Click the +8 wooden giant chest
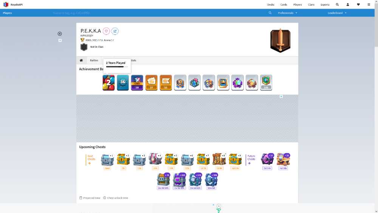The height and width of the screenshot is (213, 378). tap(219, 159)
